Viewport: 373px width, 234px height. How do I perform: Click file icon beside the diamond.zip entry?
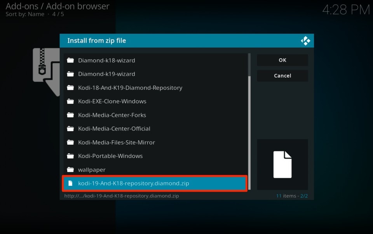pos(70,184)
